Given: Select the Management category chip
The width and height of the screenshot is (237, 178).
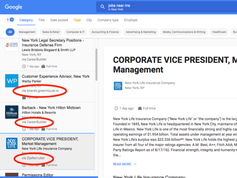Looking at the screenshot, I should (27, 32).
